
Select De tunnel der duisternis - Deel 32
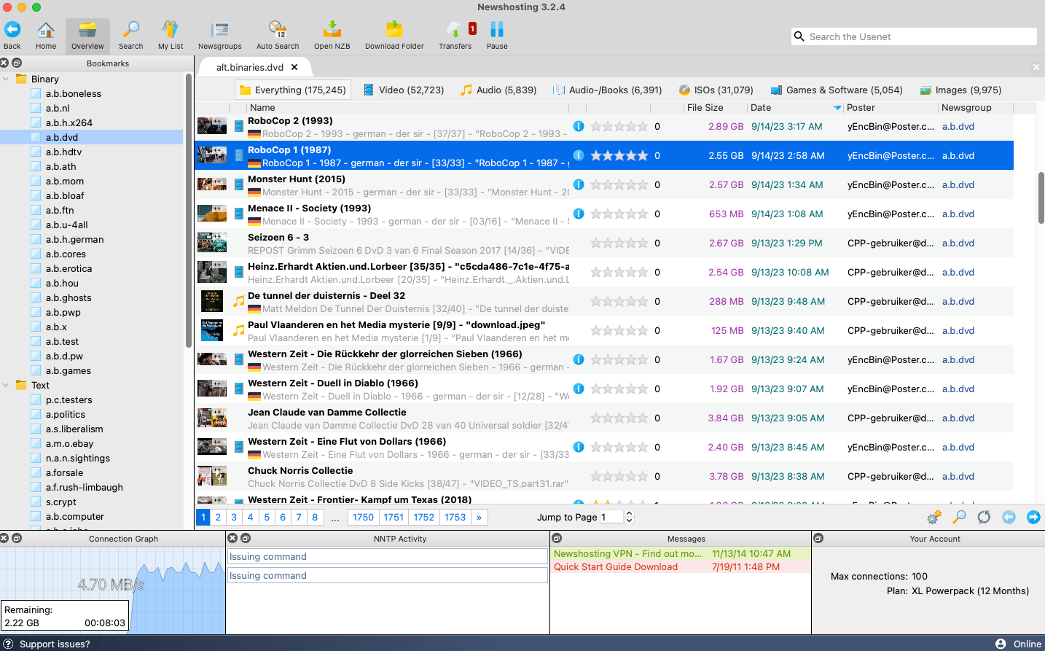point(604,301)
